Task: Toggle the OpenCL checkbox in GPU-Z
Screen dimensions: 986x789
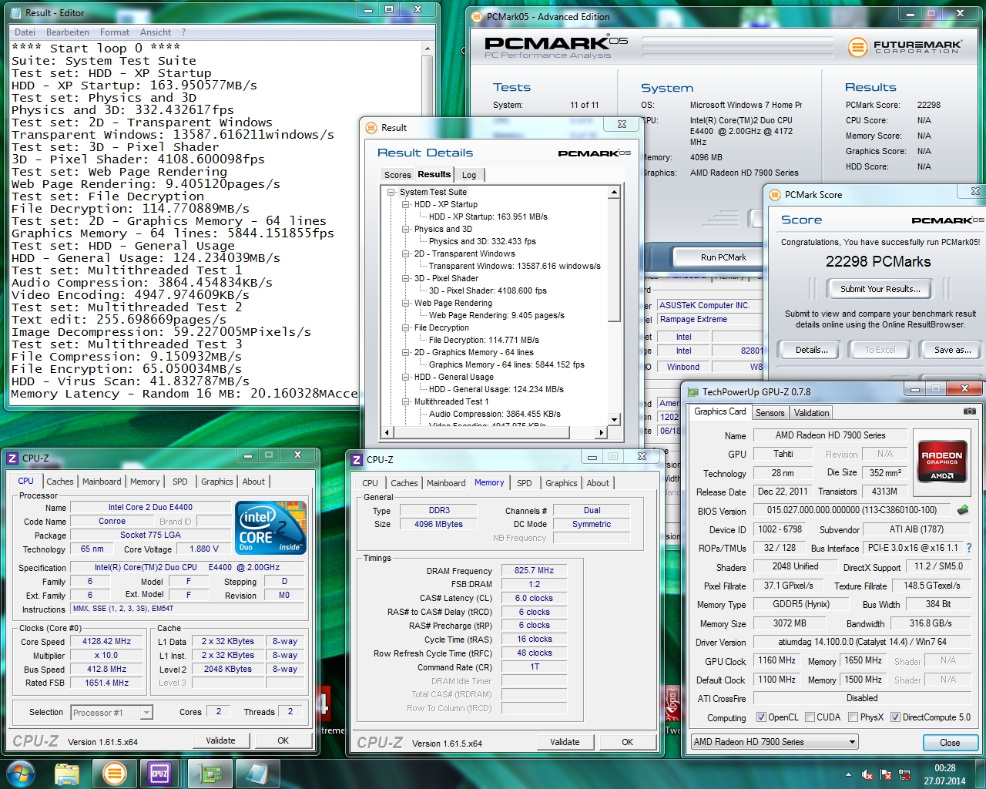Action: coord(761,717)
